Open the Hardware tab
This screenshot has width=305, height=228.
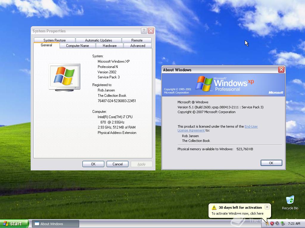(110, 46)
